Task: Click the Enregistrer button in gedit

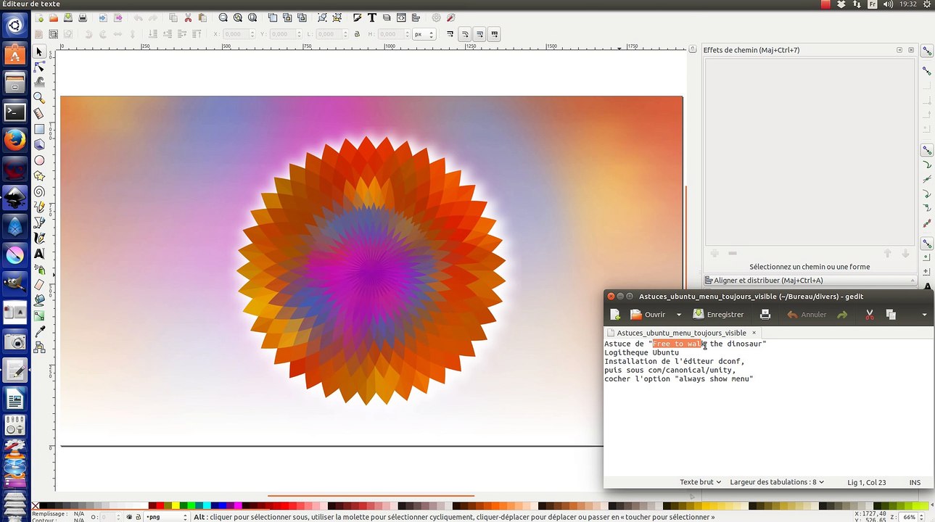Action: 719,315
